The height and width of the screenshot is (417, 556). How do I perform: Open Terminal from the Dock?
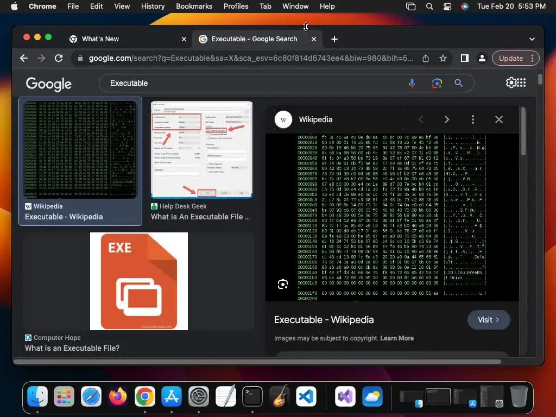point(252,396)
